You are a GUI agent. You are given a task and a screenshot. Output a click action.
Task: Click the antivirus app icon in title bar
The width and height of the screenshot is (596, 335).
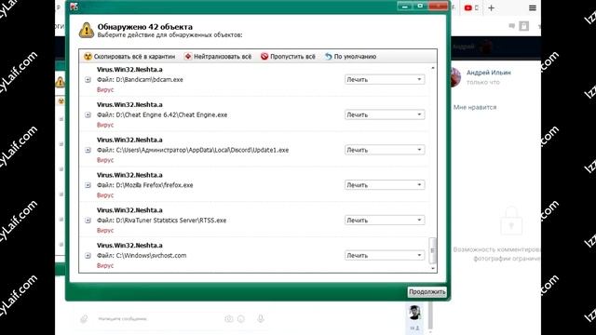pos(74,7)
